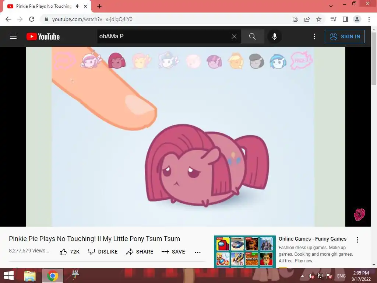Open YouTube settings three-dot menu
This screenshot has width=377, height=283.
314,36
